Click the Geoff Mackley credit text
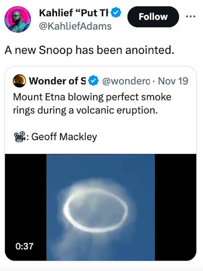203x271 pixels. coord(64,137)
